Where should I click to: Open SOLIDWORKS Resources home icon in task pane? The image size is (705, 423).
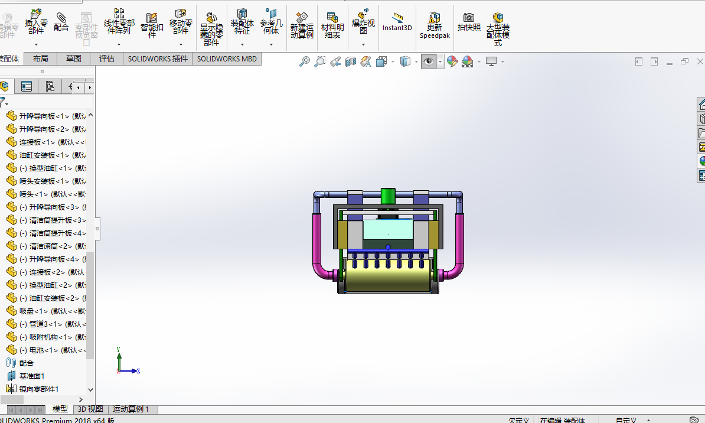701,105
